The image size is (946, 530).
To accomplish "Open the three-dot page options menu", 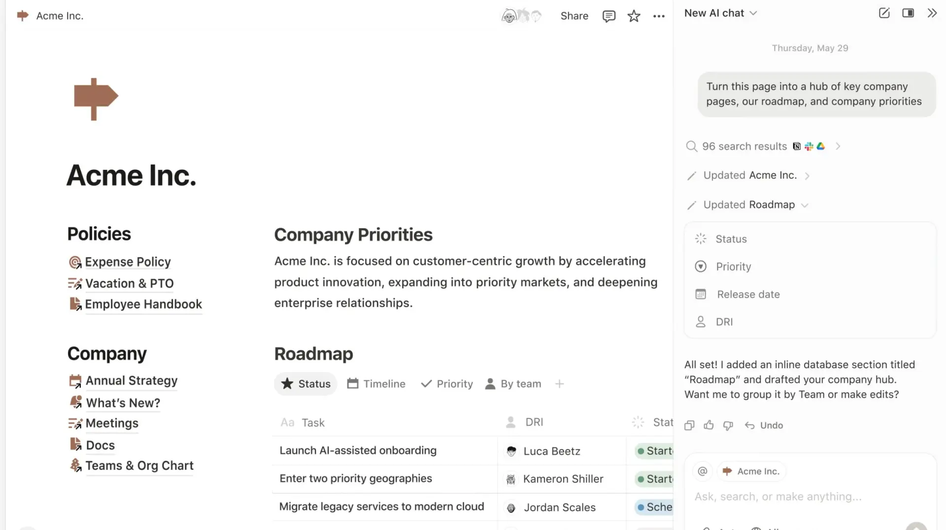I will click(x=659, y=16).
